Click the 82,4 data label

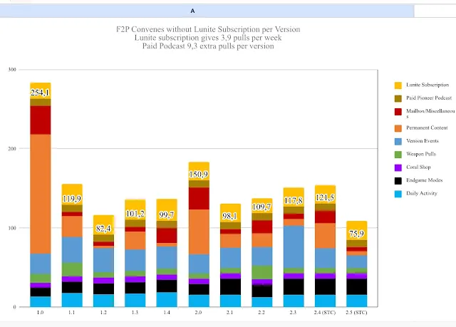point(103,229)
